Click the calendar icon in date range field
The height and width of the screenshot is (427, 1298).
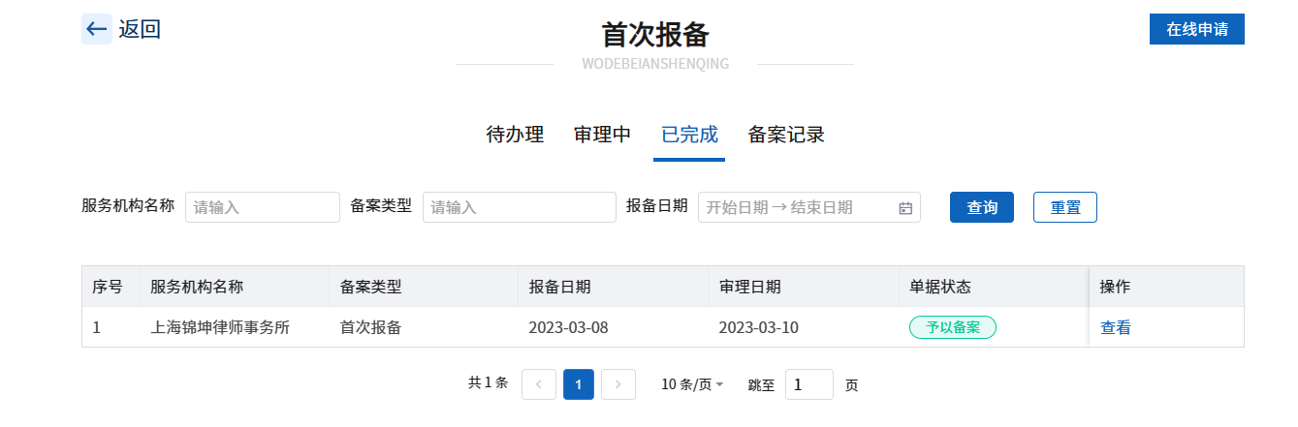pos(905,207)
